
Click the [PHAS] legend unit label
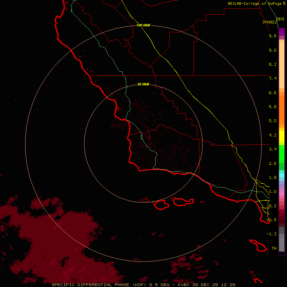point(269,22)
